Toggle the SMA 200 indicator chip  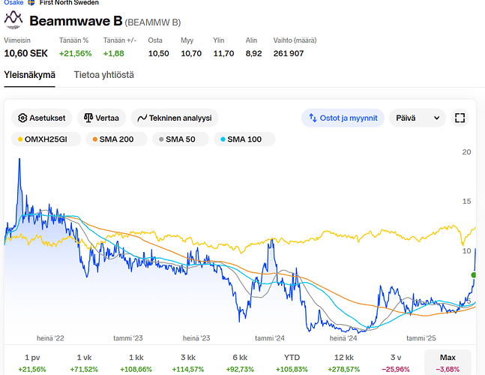pyautogui.click(x=117, y=139)
